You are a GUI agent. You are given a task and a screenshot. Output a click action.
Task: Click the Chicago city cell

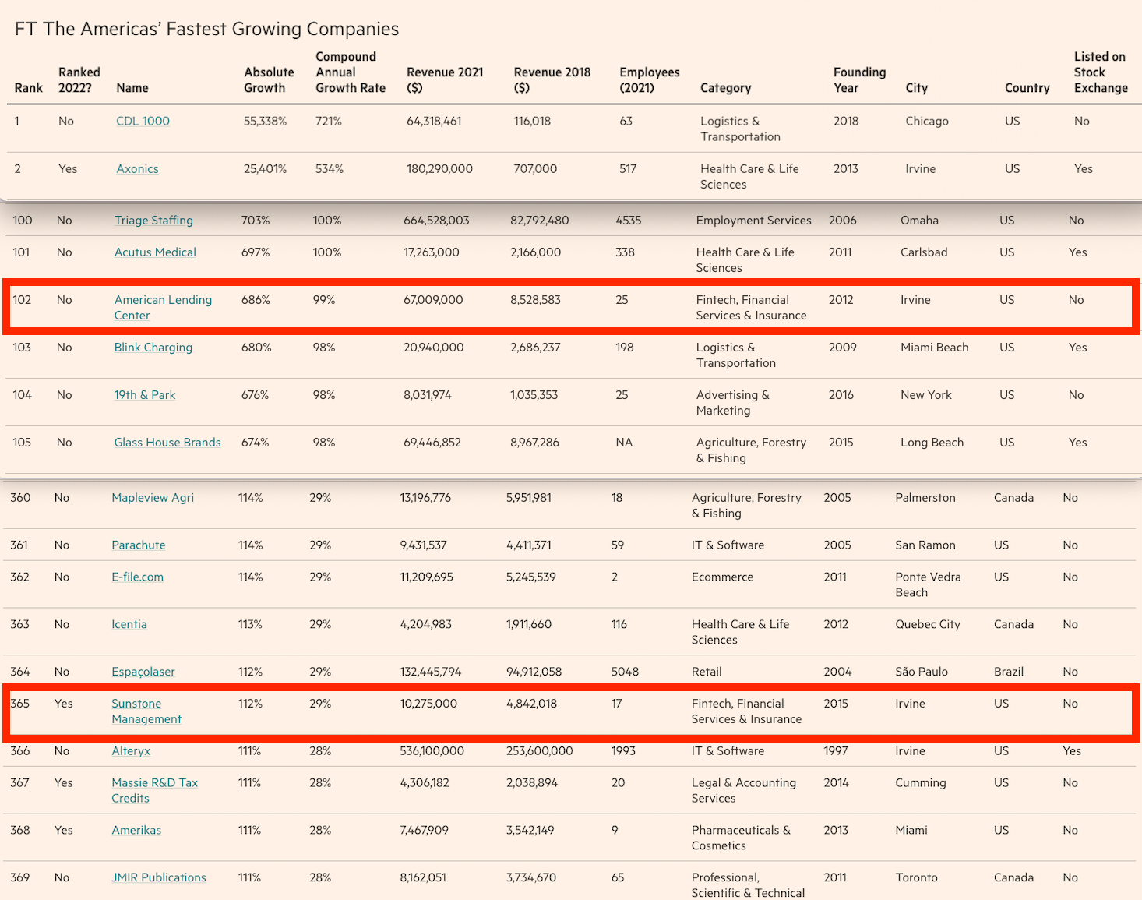927,121
